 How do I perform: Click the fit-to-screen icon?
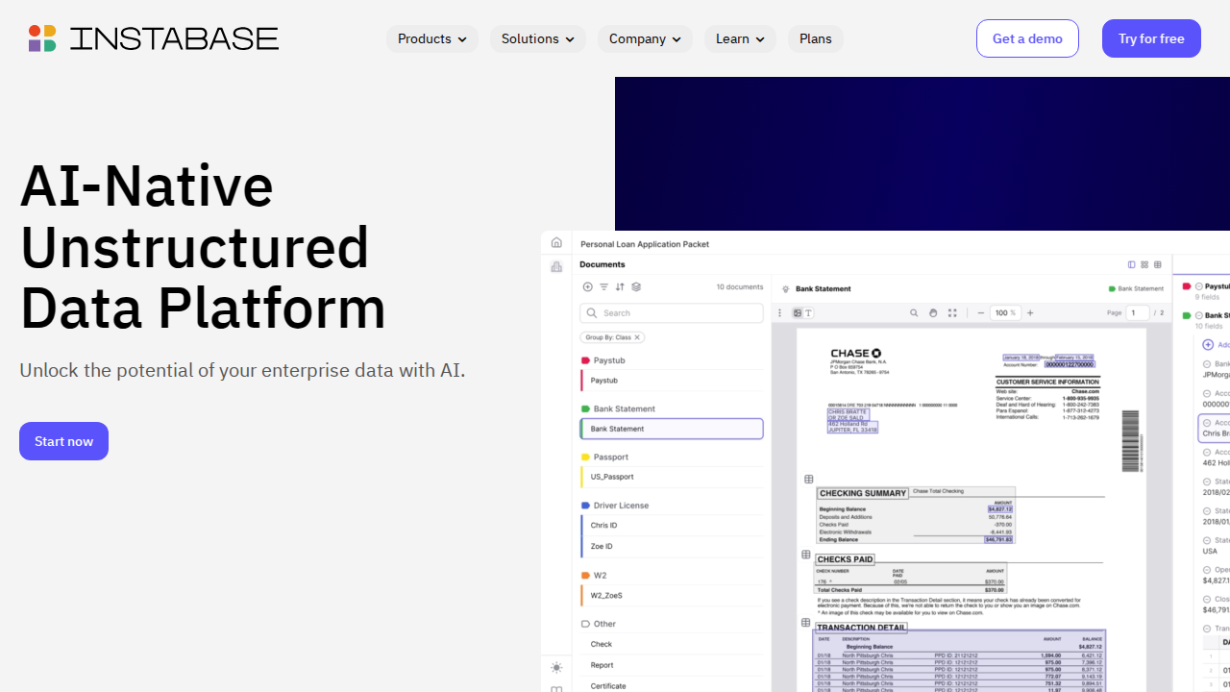952,313
